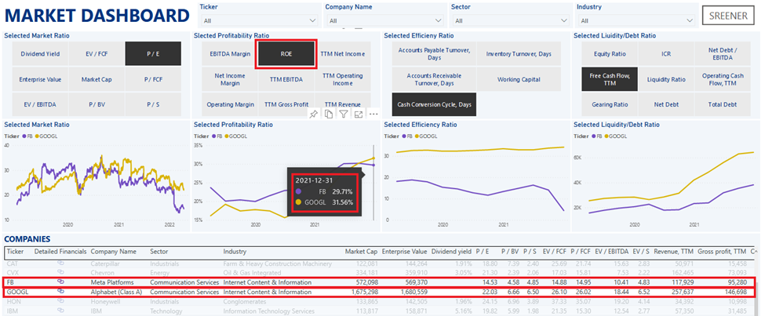Image resolution: width=765 pixels, height=316 pixels.
Task: Open Detailed Financials link icon for FB
Action: coord(60,281)
